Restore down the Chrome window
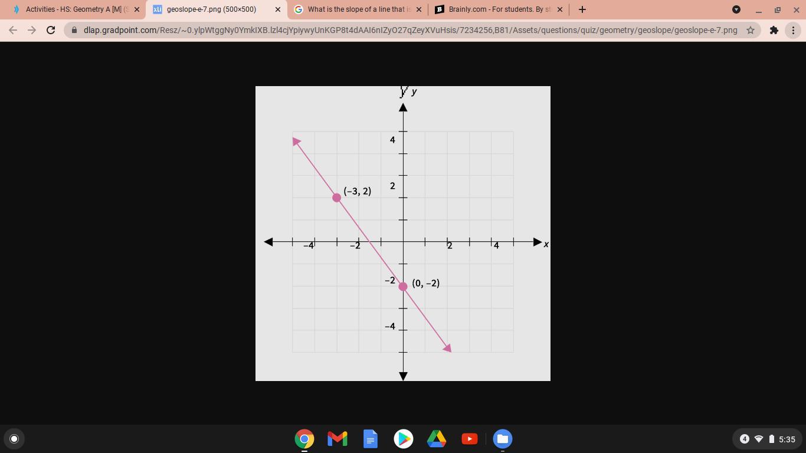Image resolution: width=806 pixels, height=453 pixels. (x=778, y=9)
